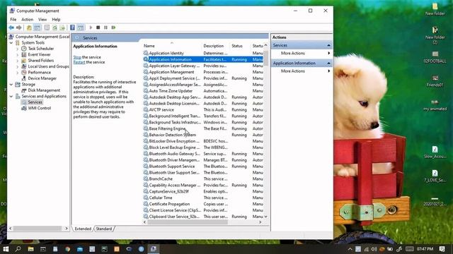Image resolution: width=453 pixels, height=254 pixels.
Task: Open More Actions under Services
Action: point(293,54)
